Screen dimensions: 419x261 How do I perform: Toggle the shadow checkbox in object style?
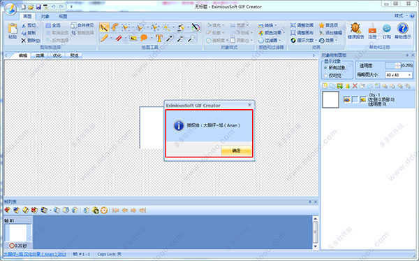point(233,41)
